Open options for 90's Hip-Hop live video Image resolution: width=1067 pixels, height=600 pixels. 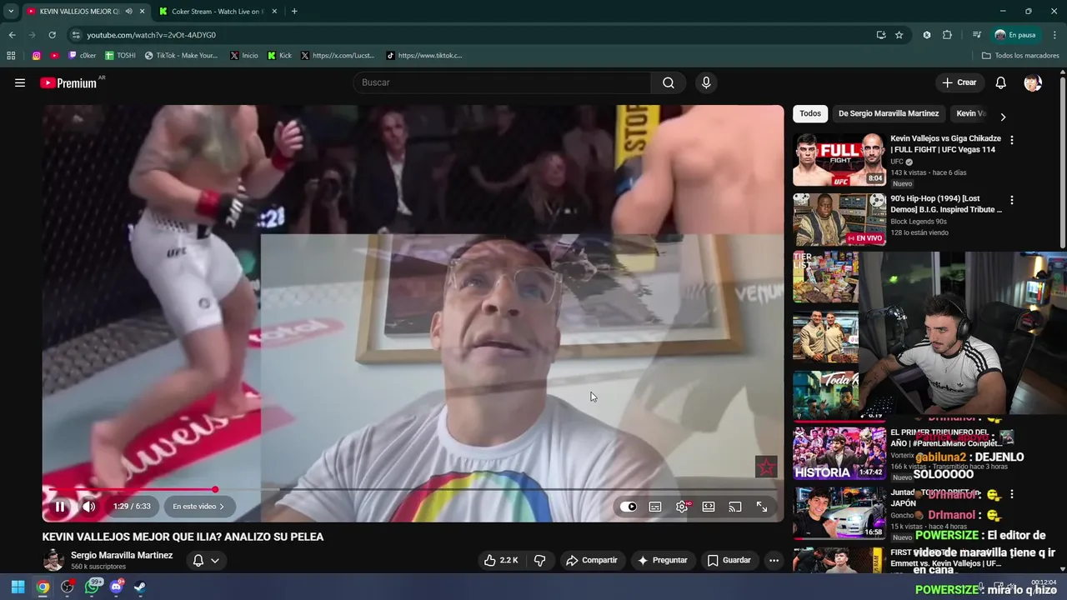click(x=1012, y=200)
